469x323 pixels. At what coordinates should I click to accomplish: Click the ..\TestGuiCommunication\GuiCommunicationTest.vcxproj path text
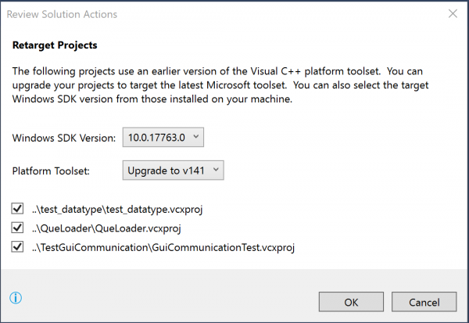163,248
